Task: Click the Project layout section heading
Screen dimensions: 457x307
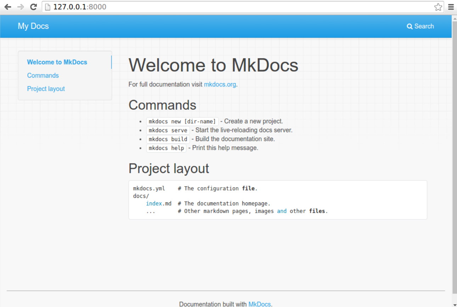Action: pyautogui.click(x=169, y=168)
